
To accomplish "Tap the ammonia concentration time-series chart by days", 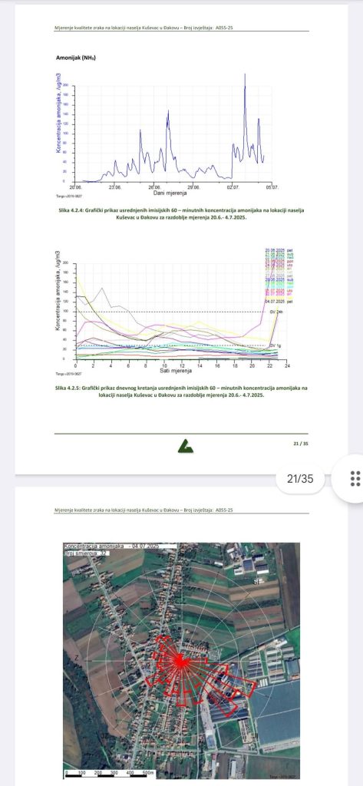I will (167, 134).
